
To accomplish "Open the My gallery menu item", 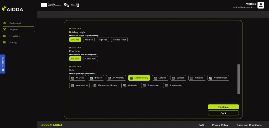I will coord(15,36).
